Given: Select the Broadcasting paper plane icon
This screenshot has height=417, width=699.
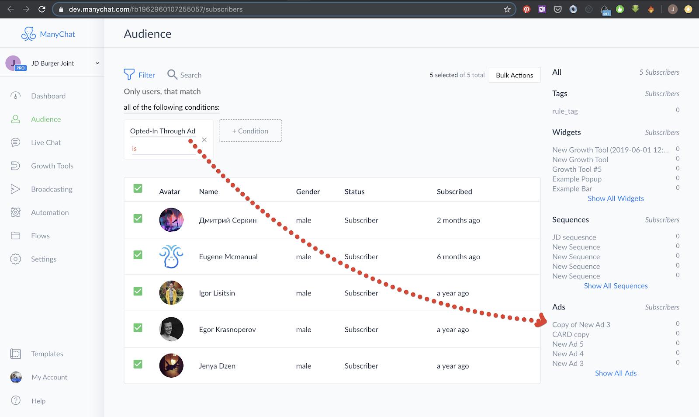Looking at the screenshot, I should click(x=15, y=189).
